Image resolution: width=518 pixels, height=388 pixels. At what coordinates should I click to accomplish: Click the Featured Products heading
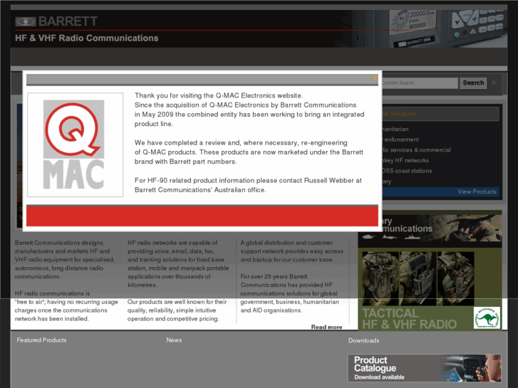pyautogui.click(x=41, y=340)
